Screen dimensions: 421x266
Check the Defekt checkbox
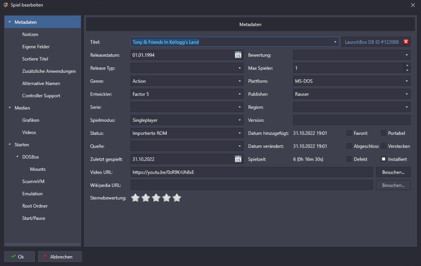coord(349,159)
